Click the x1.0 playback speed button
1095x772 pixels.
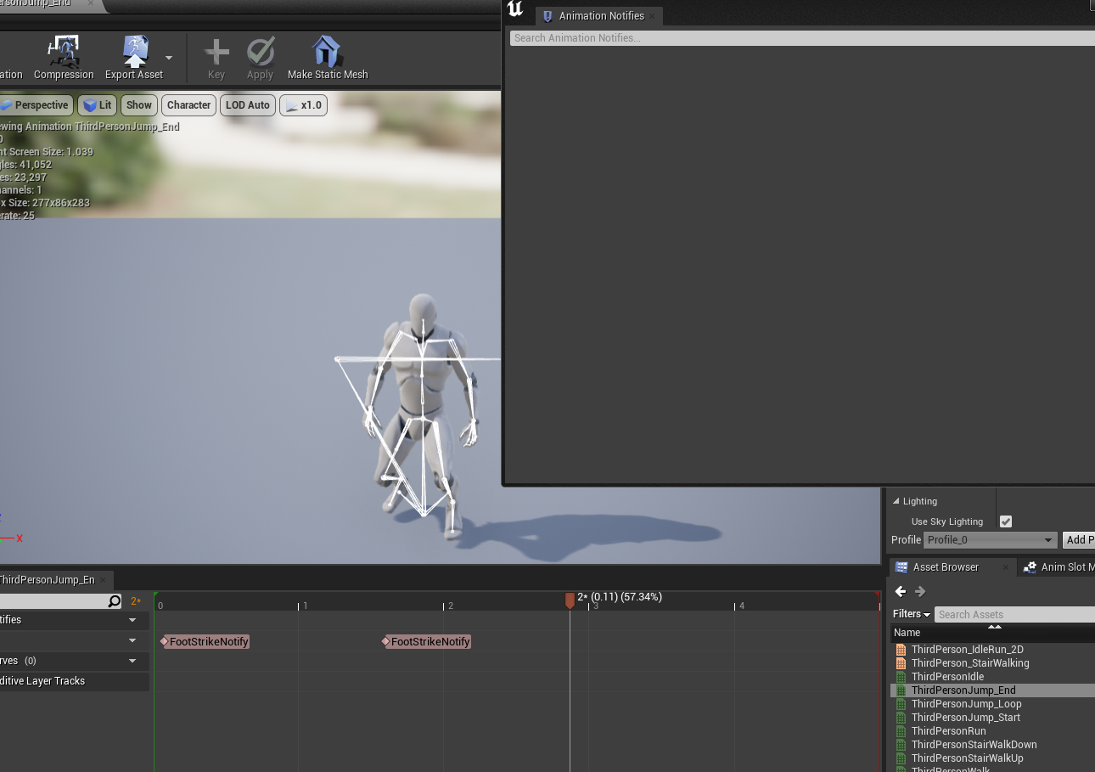point(303,105)
